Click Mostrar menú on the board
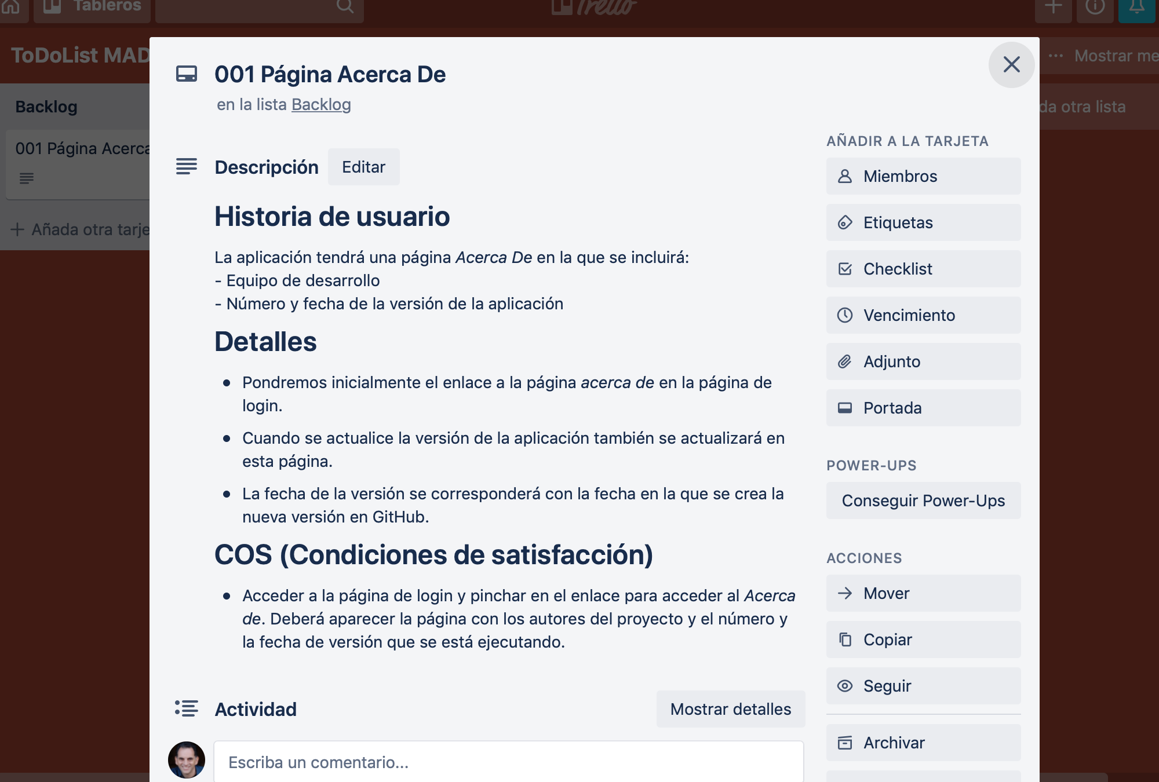 point(1116,56)
